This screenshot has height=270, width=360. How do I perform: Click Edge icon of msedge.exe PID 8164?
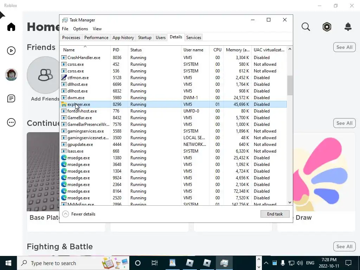64,191
